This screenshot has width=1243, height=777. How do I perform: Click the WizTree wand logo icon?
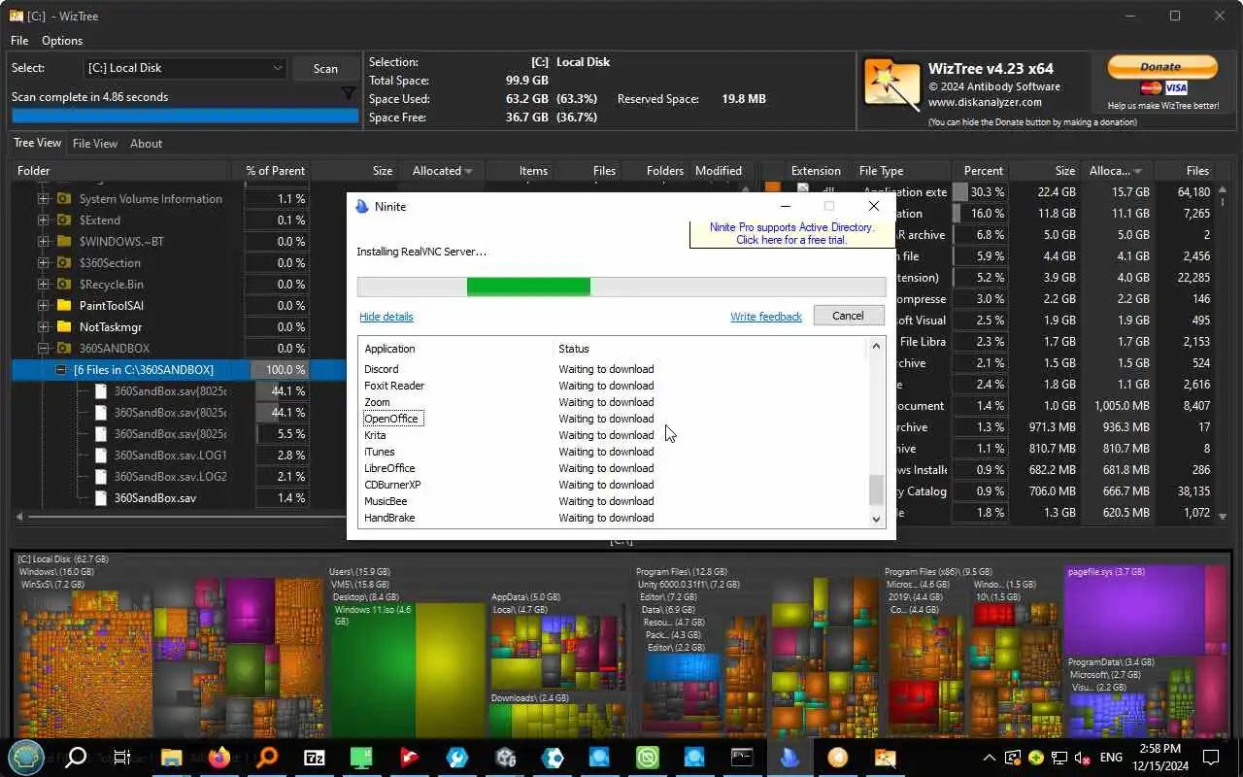(891, 84)
